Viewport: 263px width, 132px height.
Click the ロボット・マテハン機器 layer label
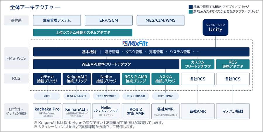coord(16,111)
